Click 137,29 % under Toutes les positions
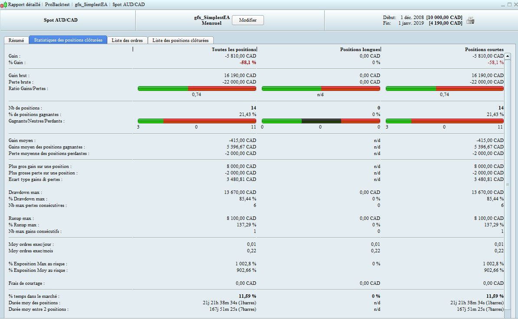Screen dimensions: 518x319 pyautogui.click(x=247, y=225)
